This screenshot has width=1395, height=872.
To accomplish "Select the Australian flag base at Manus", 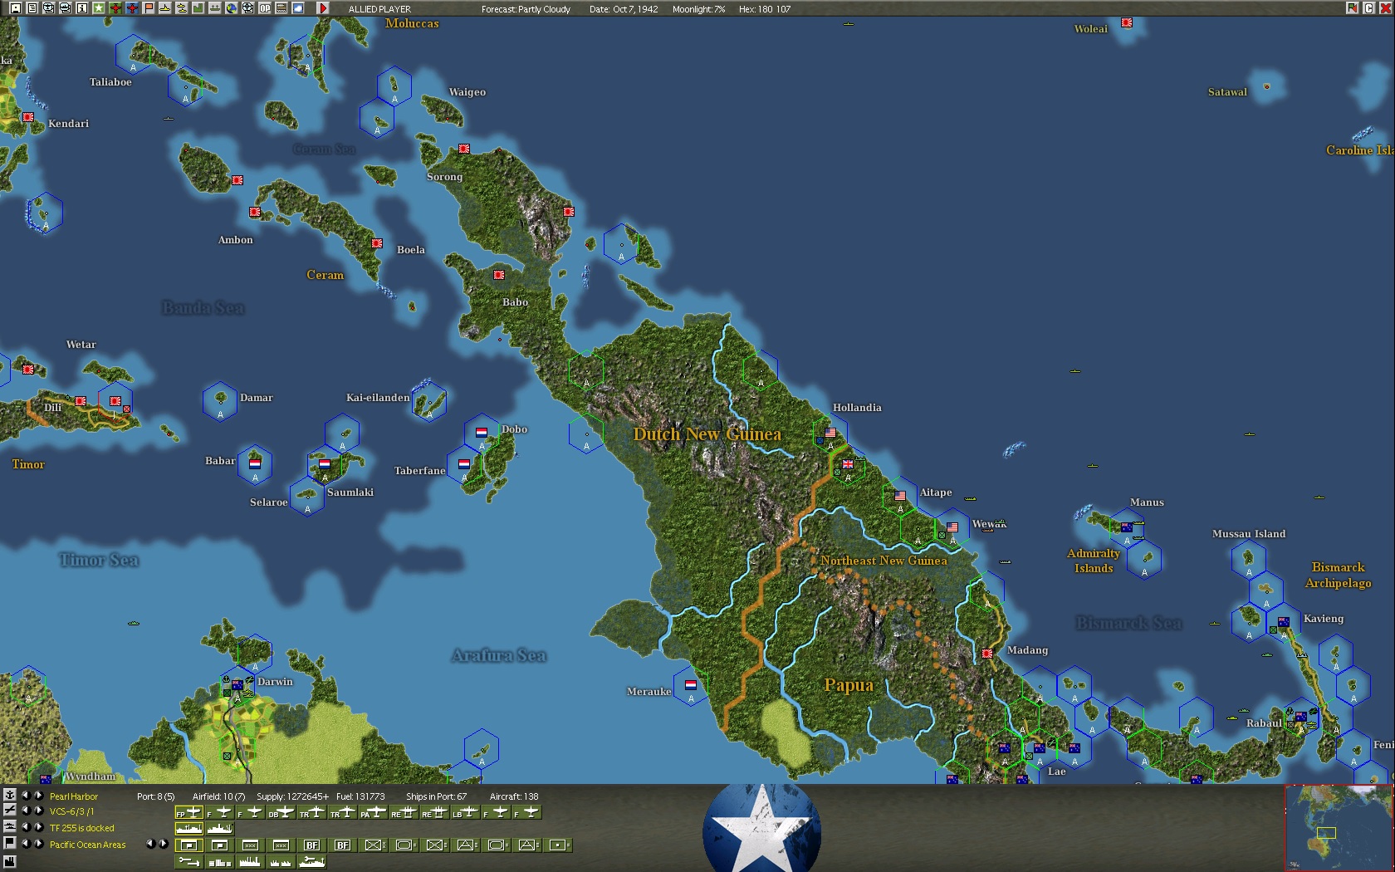I will pos(1127,527).
